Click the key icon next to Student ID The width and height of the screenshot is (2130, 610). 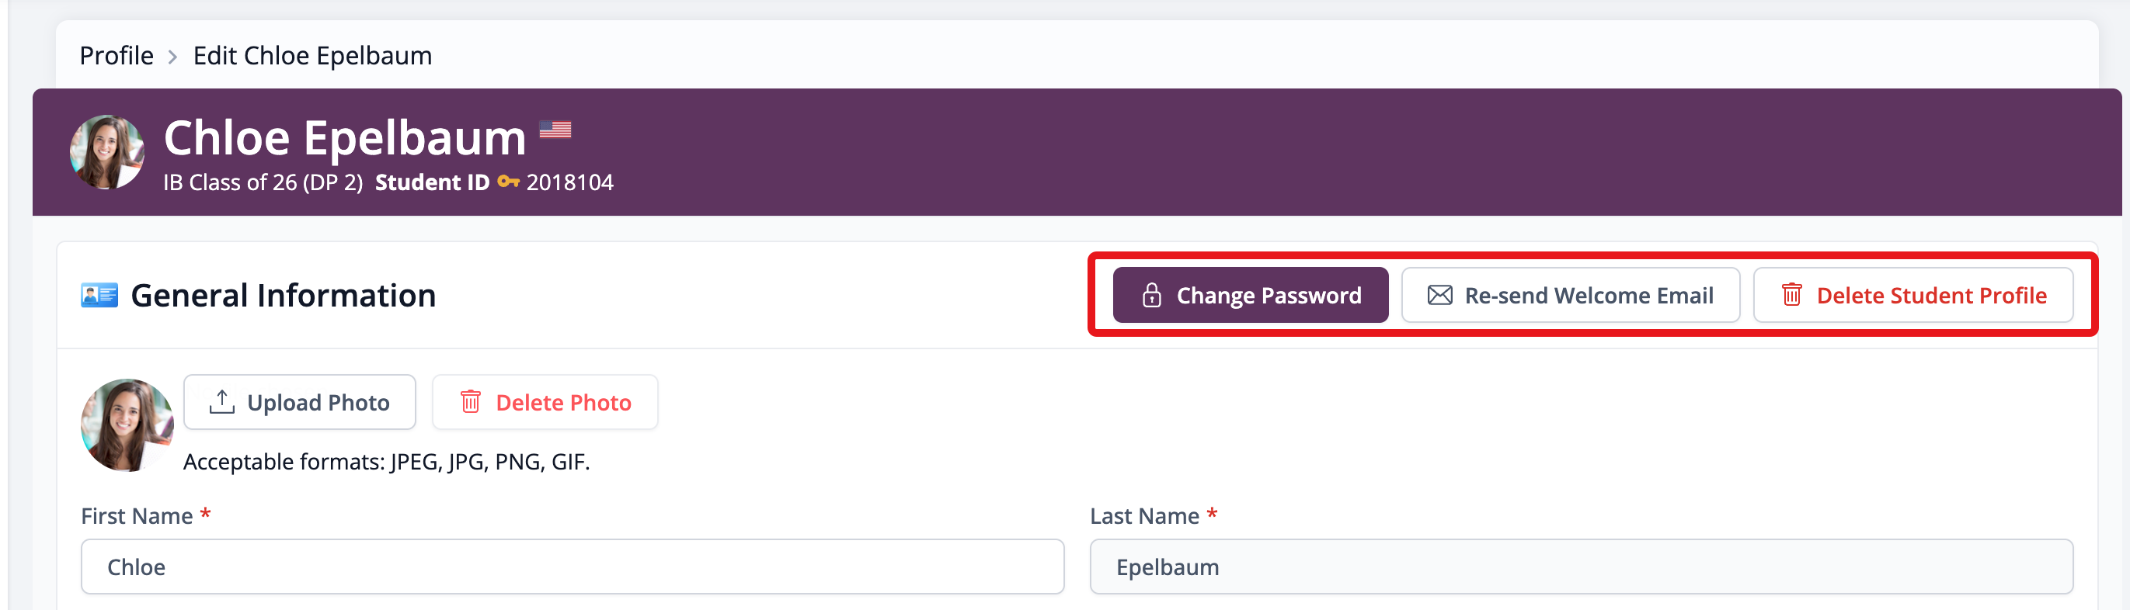508,182
